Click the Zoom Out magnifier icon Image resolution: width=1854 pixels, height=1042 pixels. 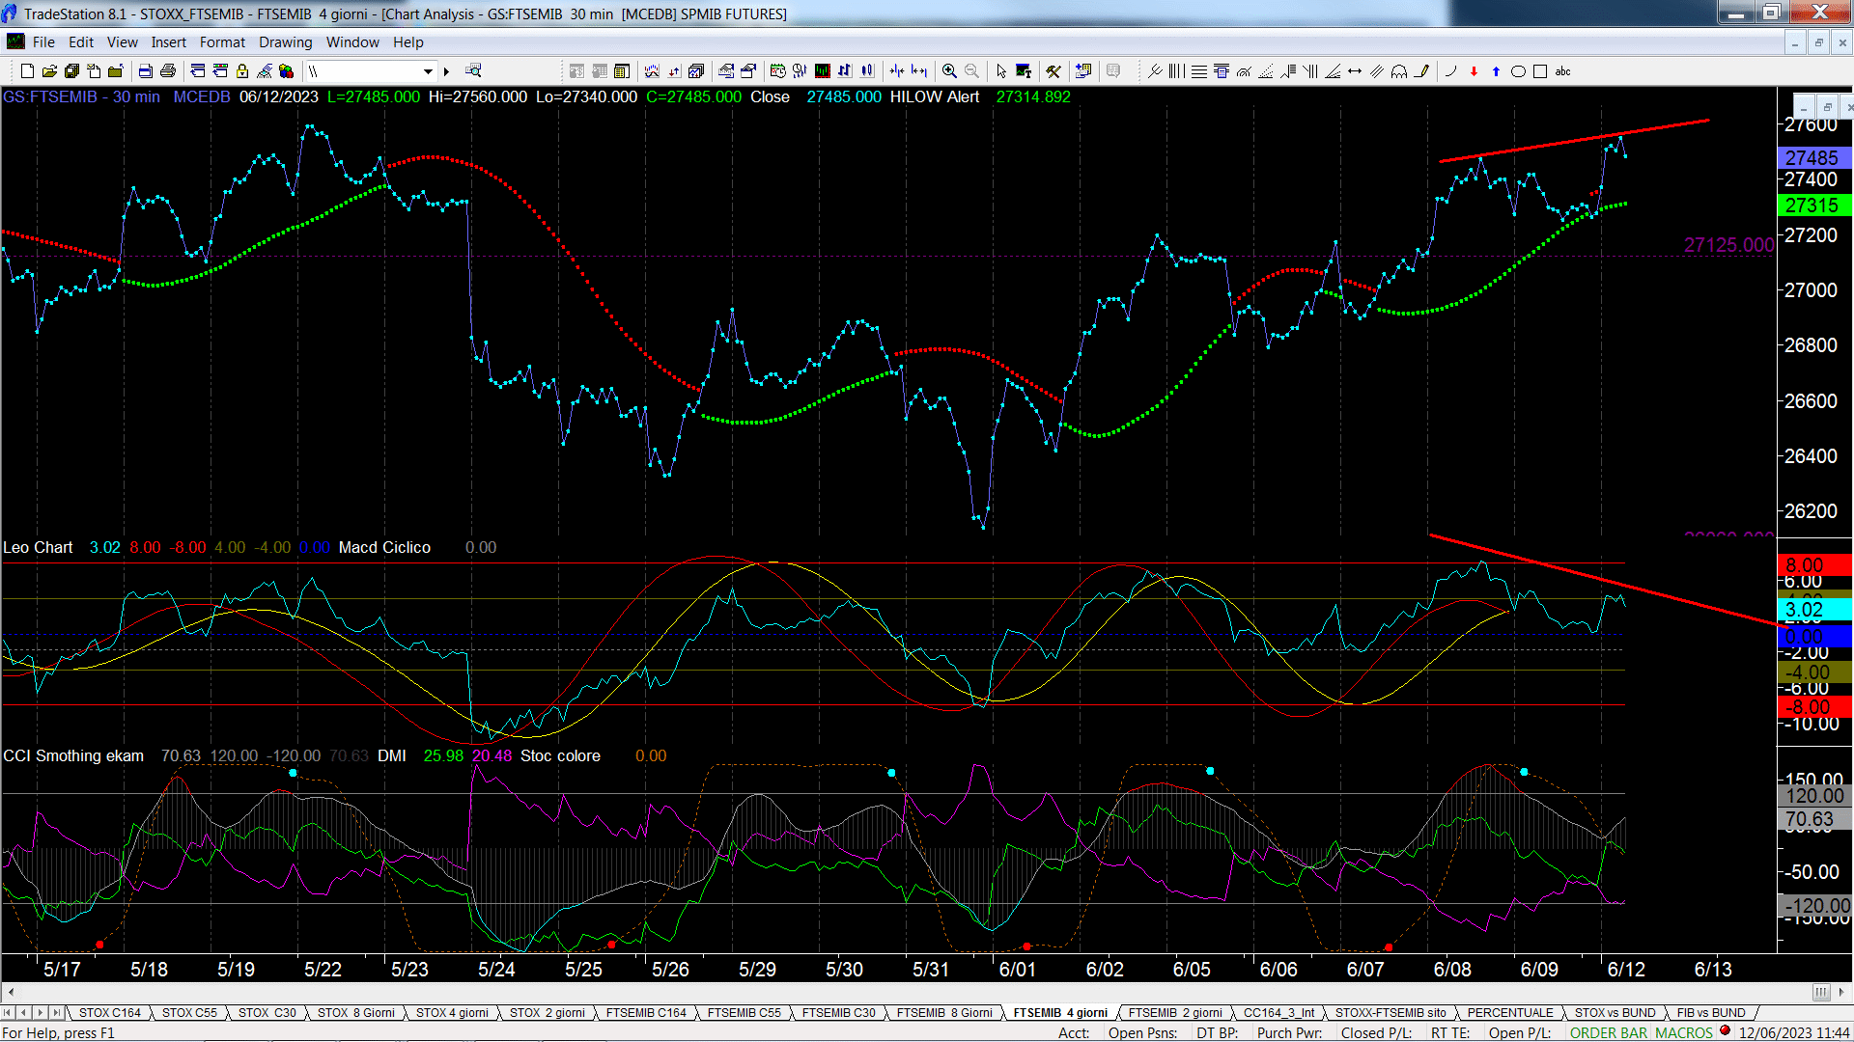click(x=971, y=71)
